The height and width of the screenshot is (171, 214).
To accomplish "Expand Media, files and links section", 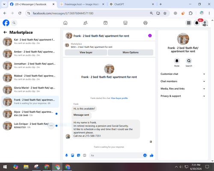I will coord(183,88).
